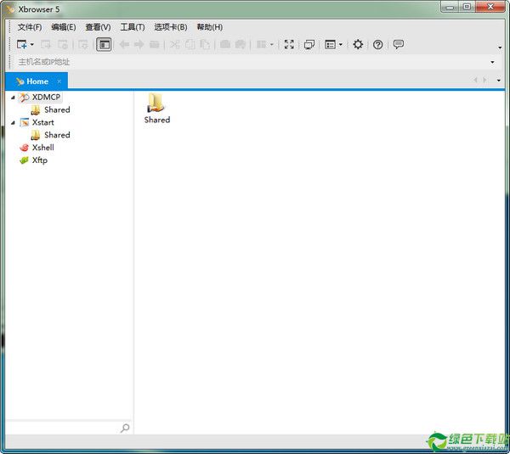Open the view mode dropdown arrow
This screenshot has width=510, height=454.
(x=341, y=44)
